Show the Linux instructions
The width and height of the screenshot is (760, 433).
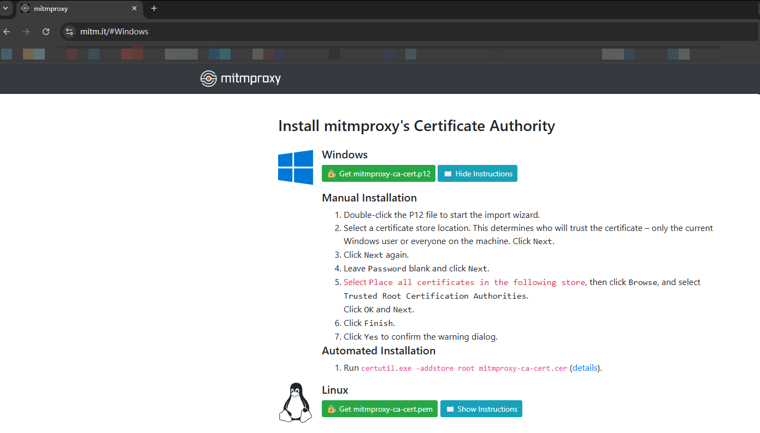click(481, 409)
